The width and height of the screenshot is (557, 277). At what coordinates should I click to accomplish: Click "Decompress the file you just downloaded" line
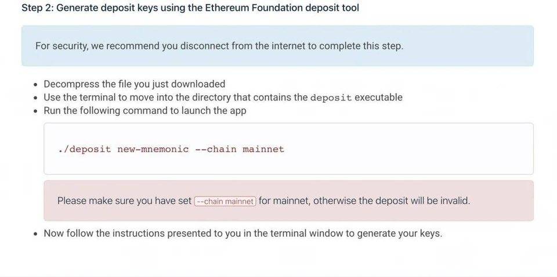[134, 84]
